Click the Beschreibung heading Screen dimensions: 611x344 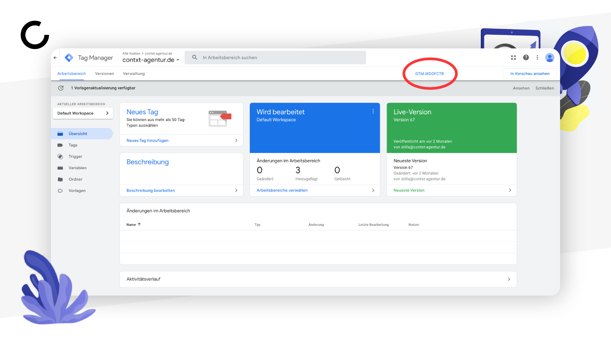point(148,162)
